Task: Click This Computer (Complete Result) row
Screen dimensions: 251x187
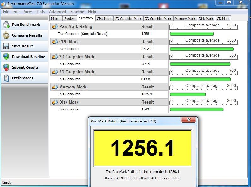Action: click(110, 34)
